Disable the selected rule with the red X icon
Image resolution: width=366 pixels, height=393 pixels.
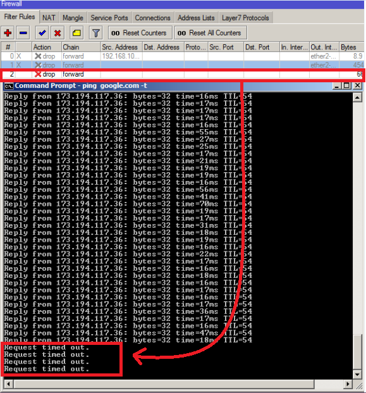tap(58, 33)
